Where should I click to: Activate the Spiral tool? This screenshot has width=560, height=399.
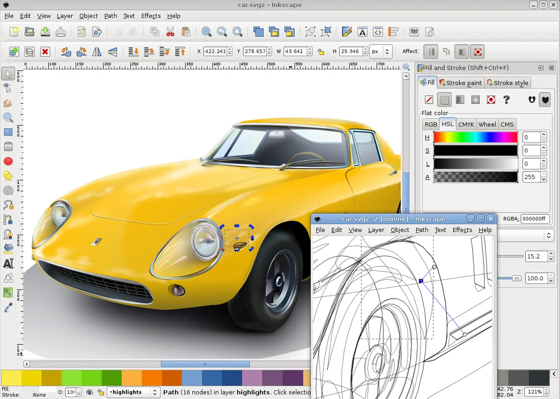[8, 190]
